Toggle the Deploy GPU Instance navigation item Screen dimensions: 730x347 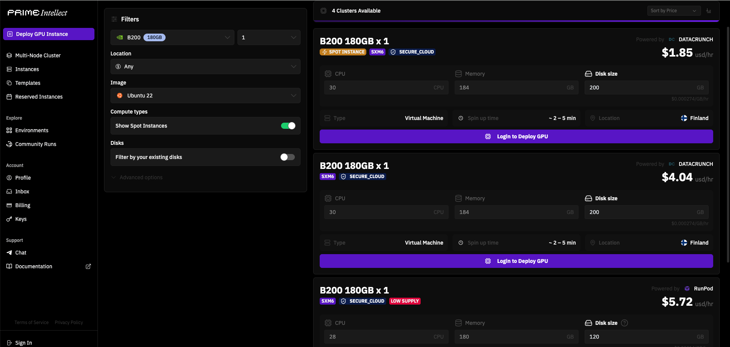click(x=49, y=34)
